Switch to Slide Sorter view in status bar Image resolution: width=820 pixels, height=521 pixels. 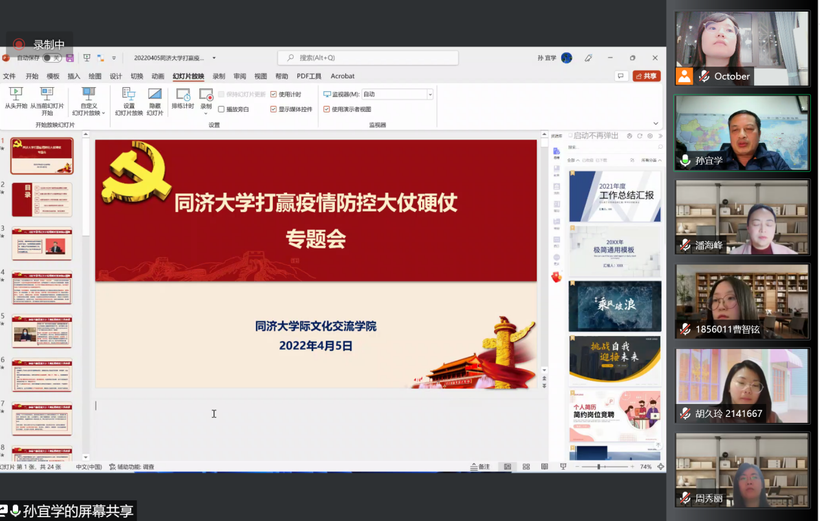(526, 467)
